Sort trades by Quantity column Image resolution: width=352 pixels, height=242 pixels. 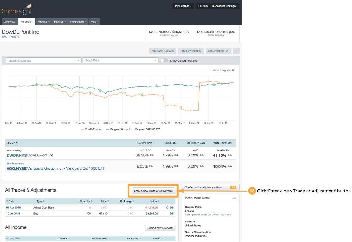click(x=86, y=201)
